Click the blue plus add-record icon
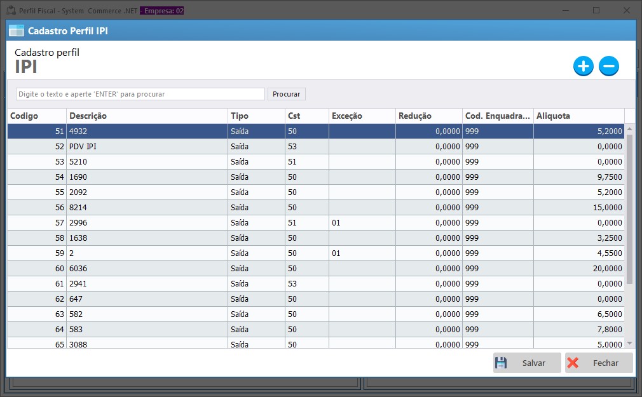The width and height of the screenshot is (642, 397). click(583, 66)
